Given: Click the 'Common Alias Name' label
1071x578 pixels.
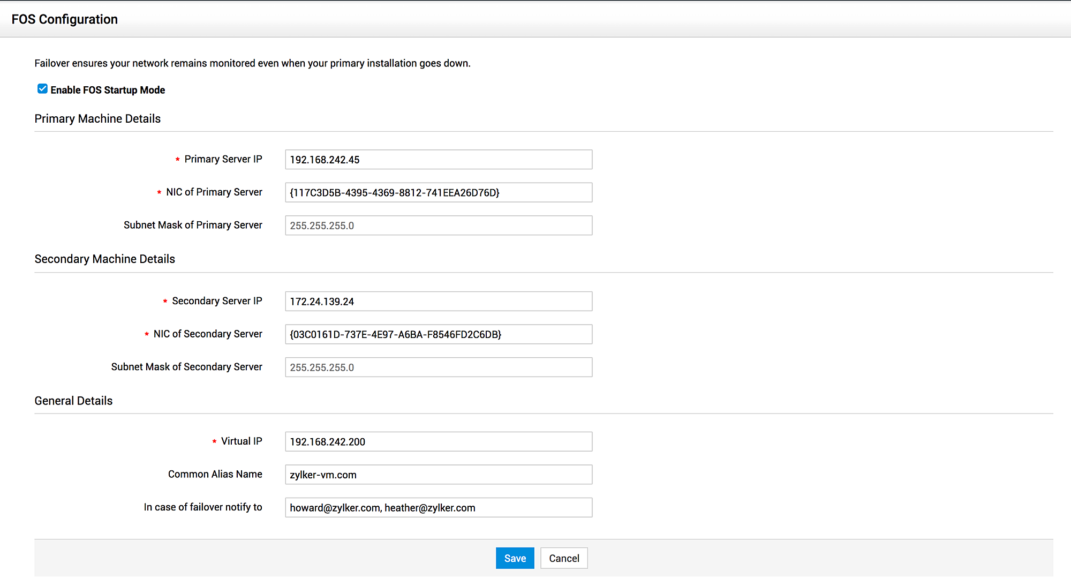Looking at the screenshot, I should coord(215,474).
